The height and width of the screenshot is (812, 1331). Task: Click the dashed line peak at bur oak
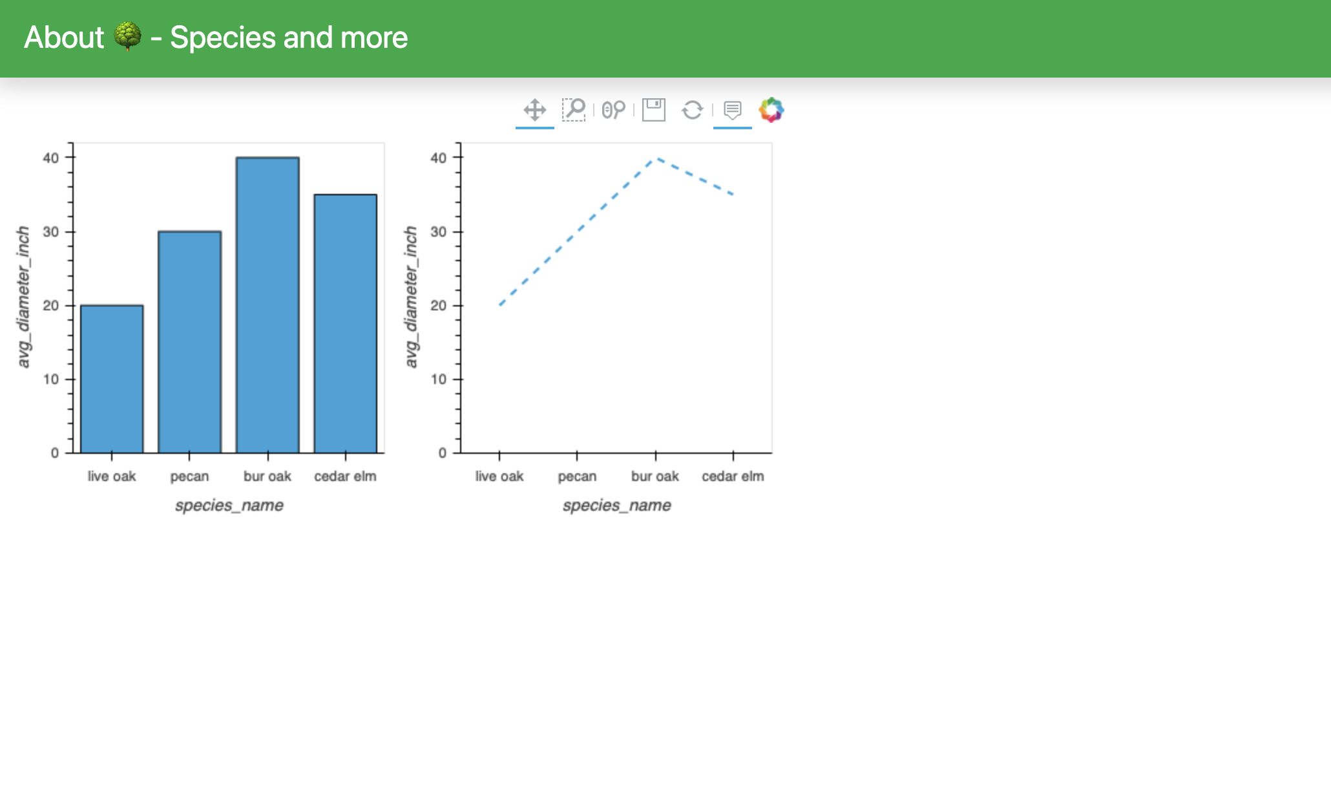point(656,158)
